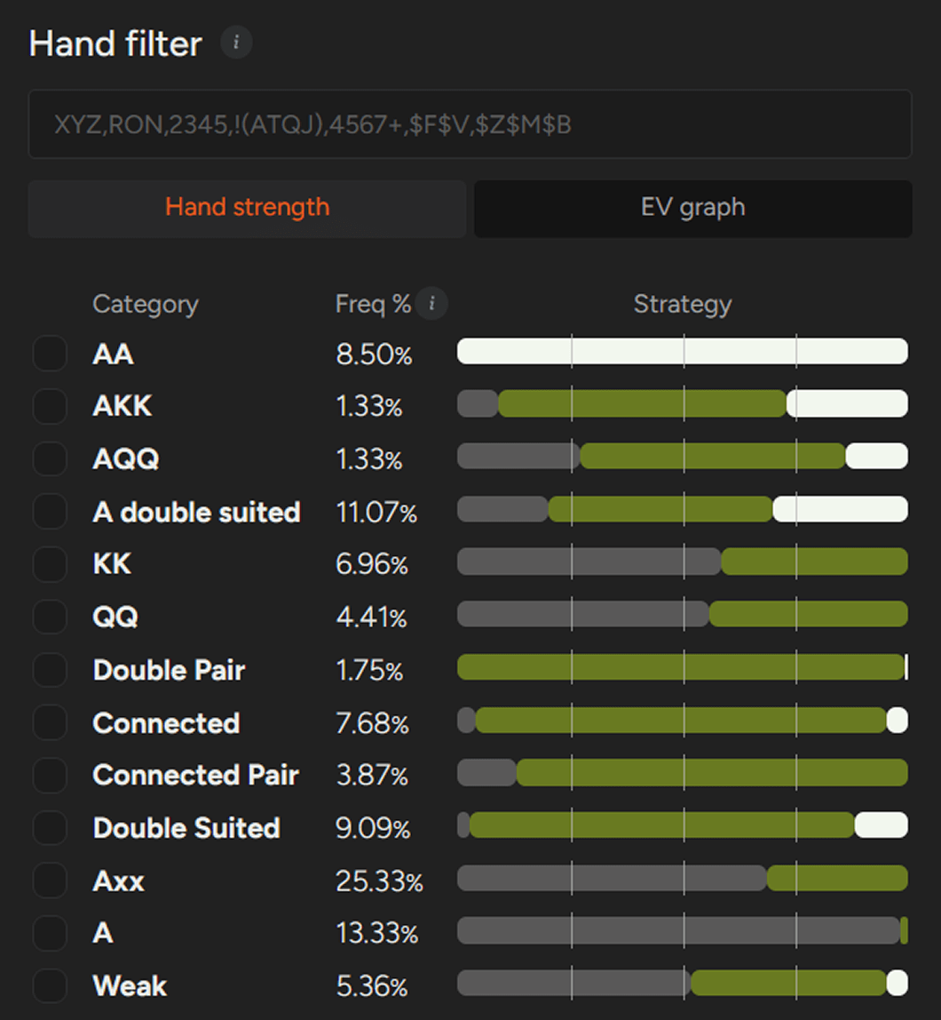This screenshot has height=1020, width=941.
Task: Click the Axx category label
Action: (118, 881)
